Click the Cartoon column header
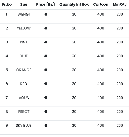129x137 pixels. point(101,4)
